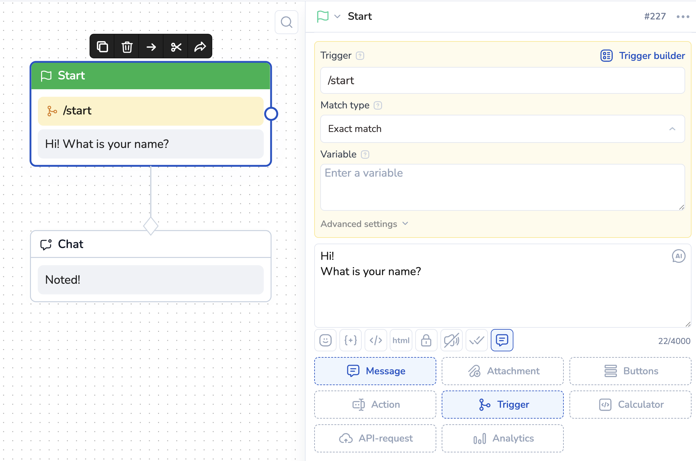
Task: Add an Attachment component
Action: pyautogui.click(x=502, y=371)
